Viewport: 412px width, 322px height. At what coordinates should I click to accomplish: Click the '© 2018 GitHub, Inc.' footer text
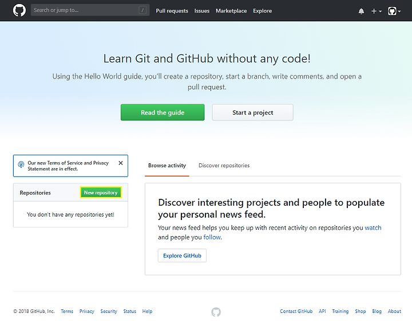click(x=34, y=311)
